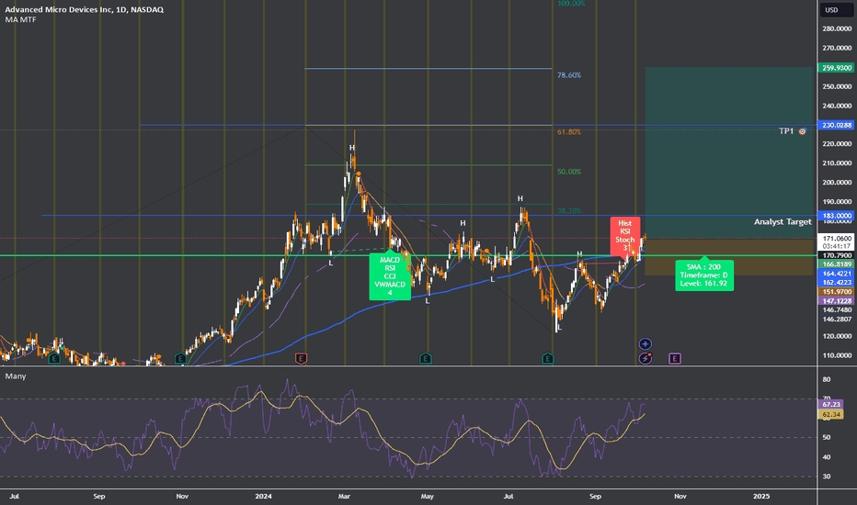Click the 147.1228 purple price label
Screen dimensions: 857x505
836,301
